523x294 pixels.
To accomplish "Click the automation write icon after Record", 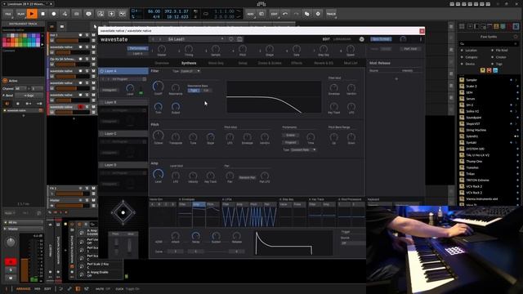I will 65,14.
